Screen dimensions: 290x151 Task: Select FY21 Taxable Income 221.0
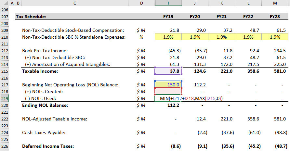[227, 71]
